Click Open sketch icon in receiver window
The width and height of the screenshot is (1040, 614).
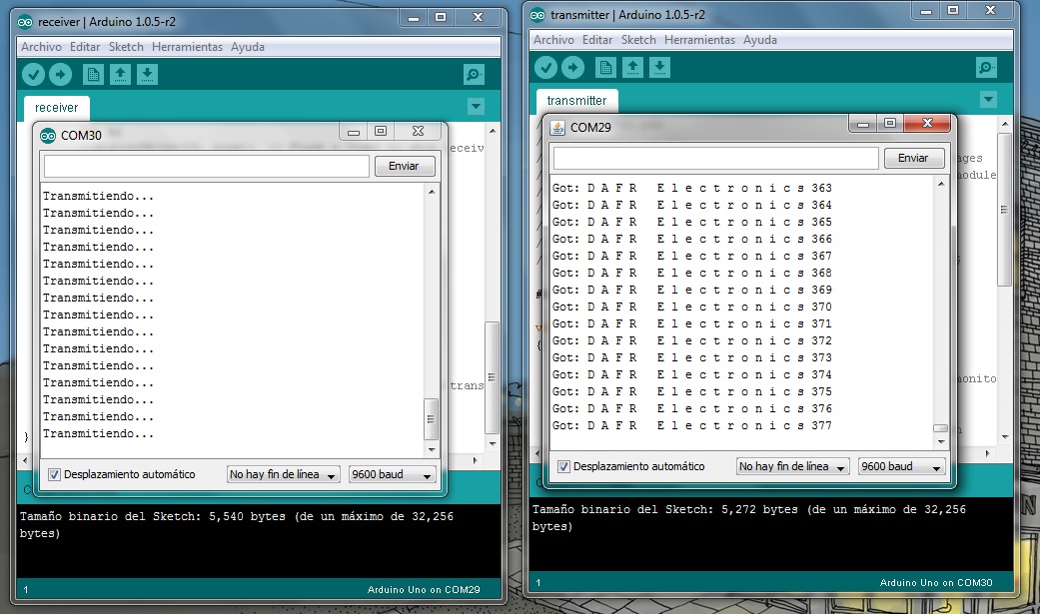pyautogui.click(x=120, y=74)
